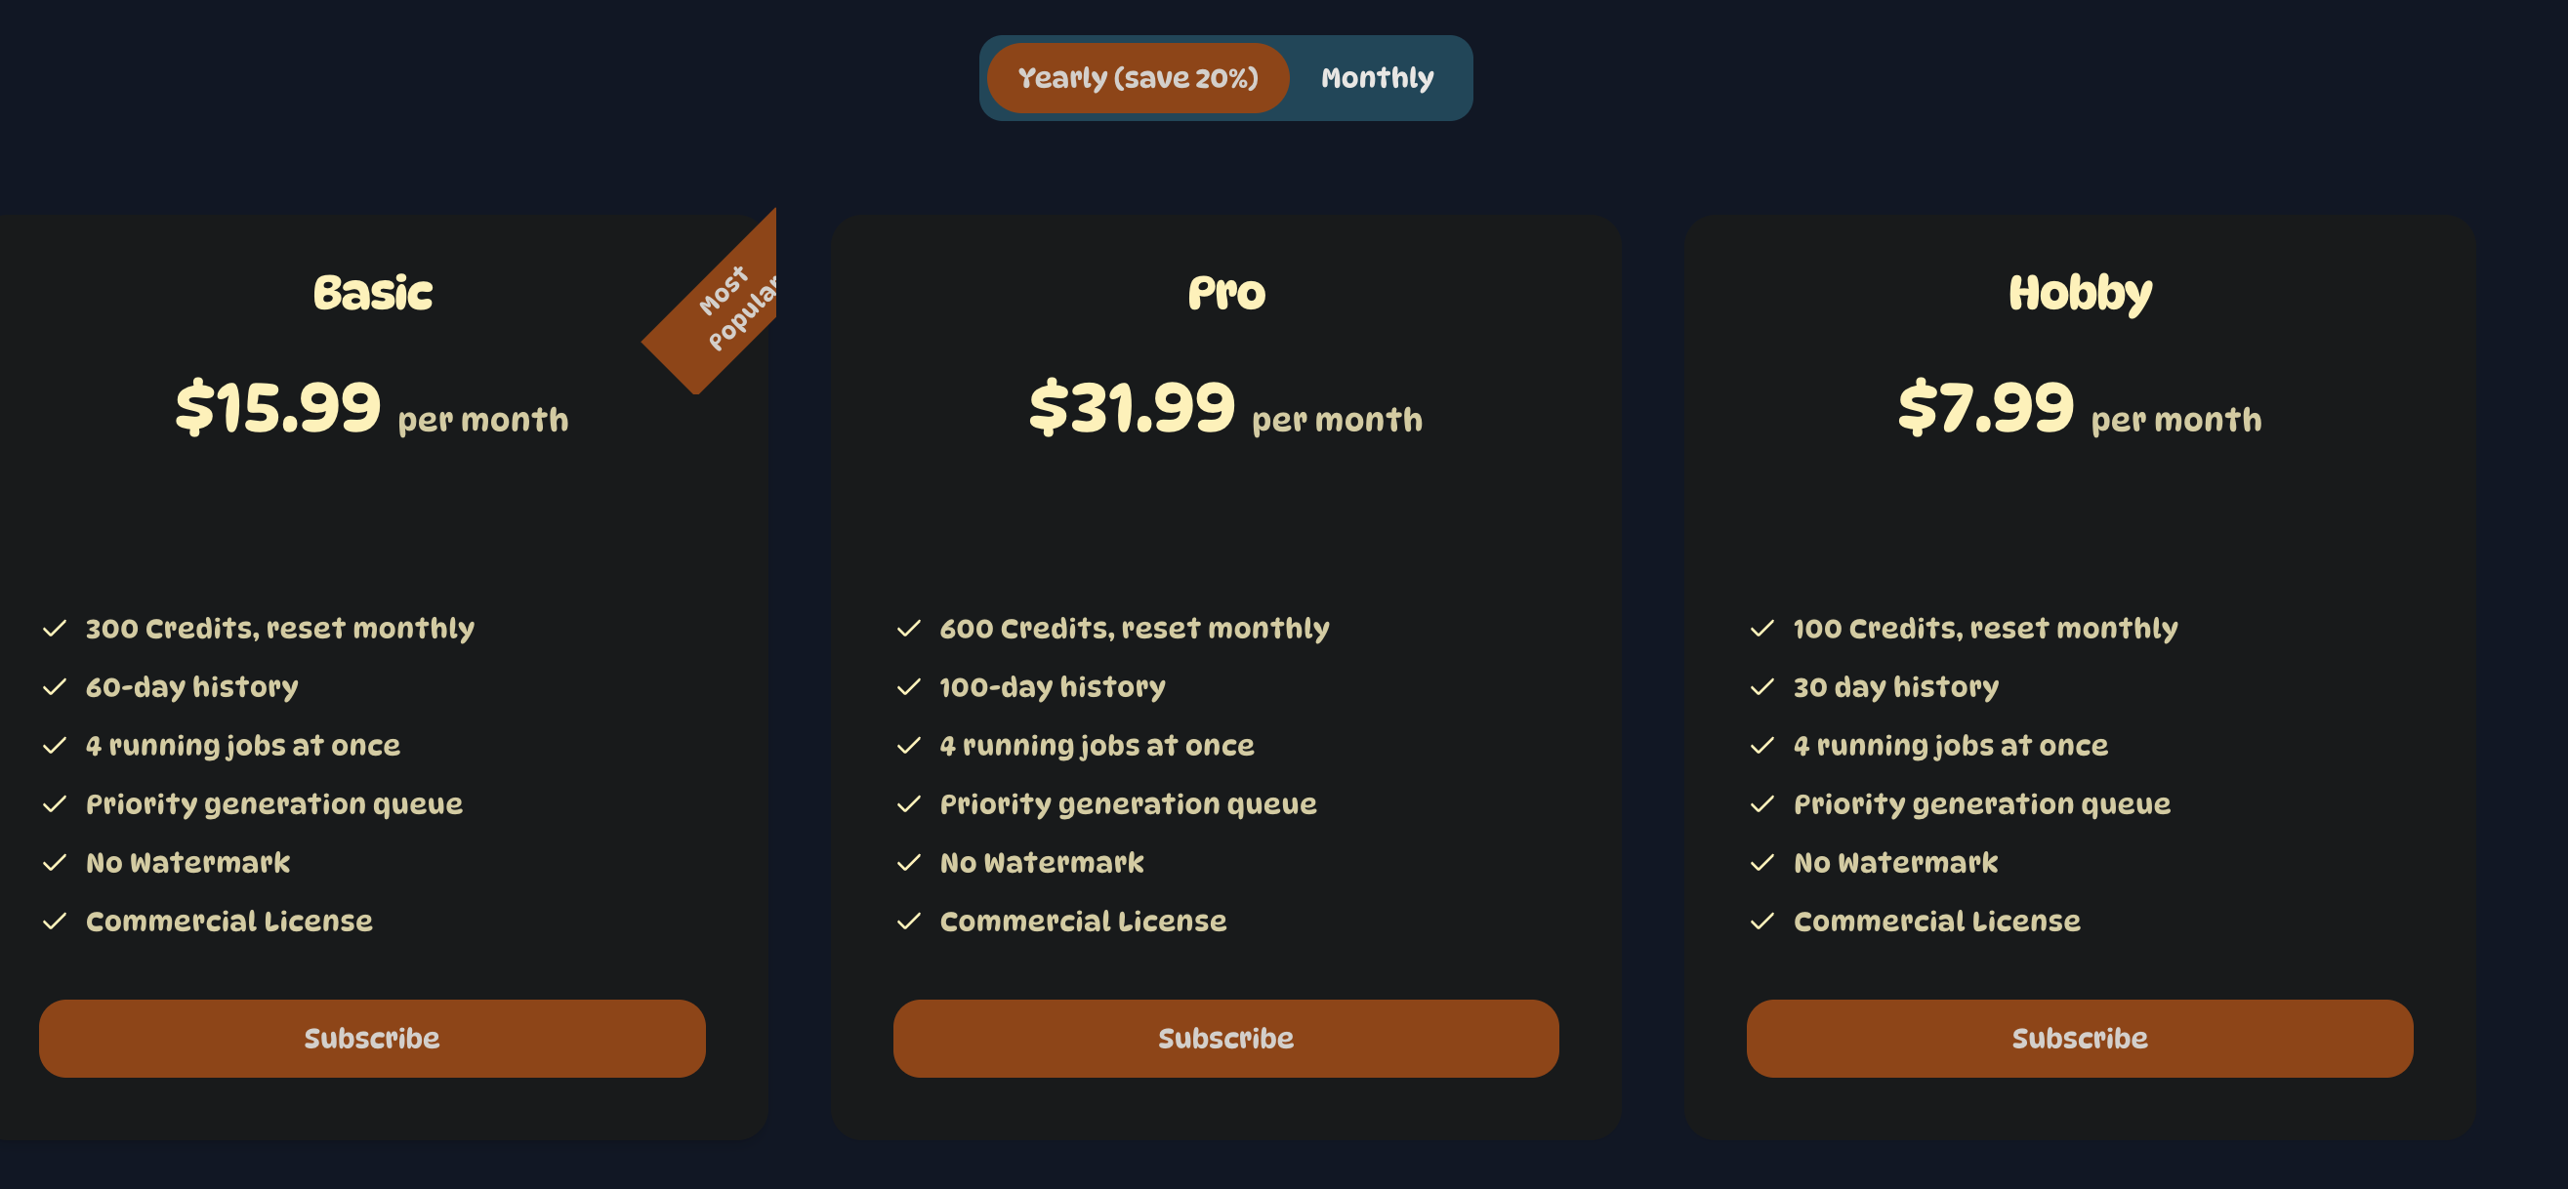The height and width of the screenshot is (1189, 2568).
Task: Click checkmark beside 100 Credits, reset monthly
Action: [x=1761, y=628]
